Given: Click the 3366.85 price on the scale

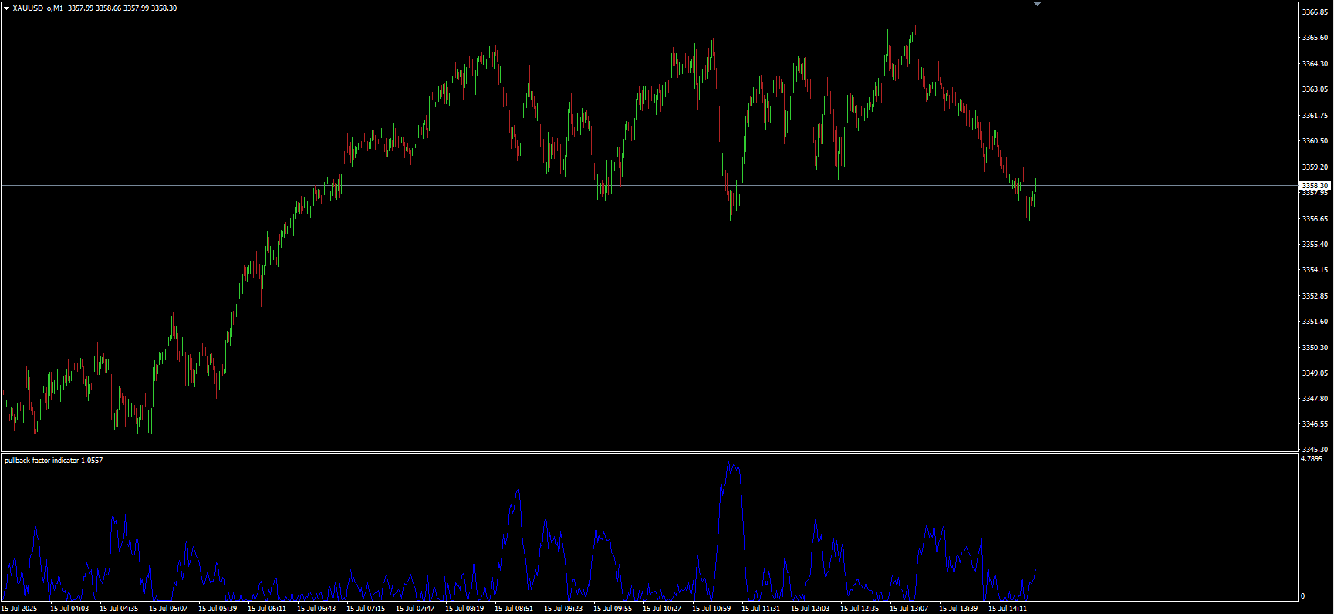Looking at the screenshot, I should pyautogui.click(x=1315, y=12).
